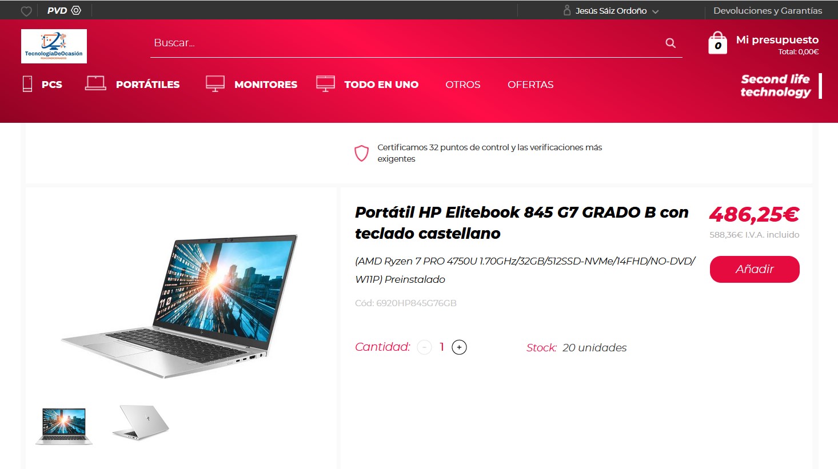838x469 pixels.
Task: Increase quantity with the plus button
Action: pyautogui.click(x=459, y=347)
